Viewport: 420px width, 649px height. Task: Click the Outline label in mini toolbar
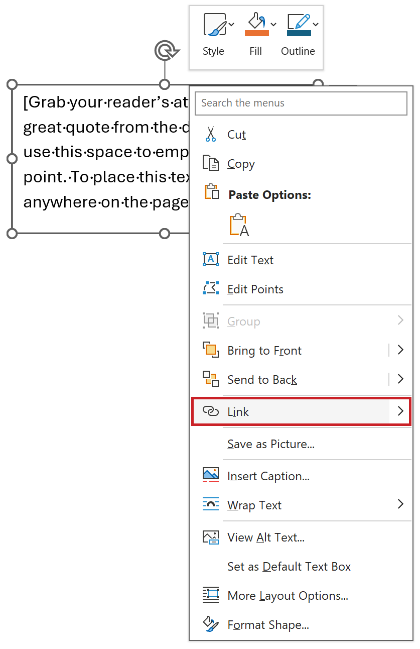pyautogui.click(x=298, y=51)
